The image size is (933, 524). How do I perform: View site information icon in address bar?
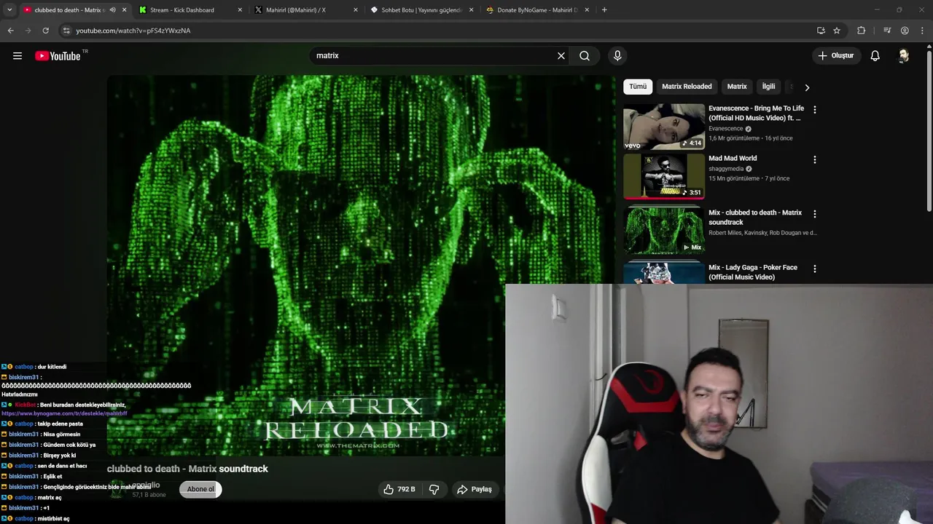coord(66,31)
